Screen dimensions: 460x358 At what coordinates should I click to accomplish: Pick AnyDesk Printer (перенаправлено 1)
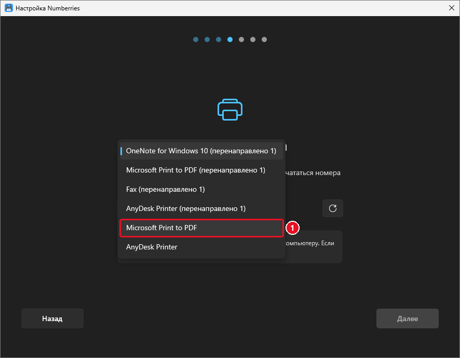click(201, 208)
